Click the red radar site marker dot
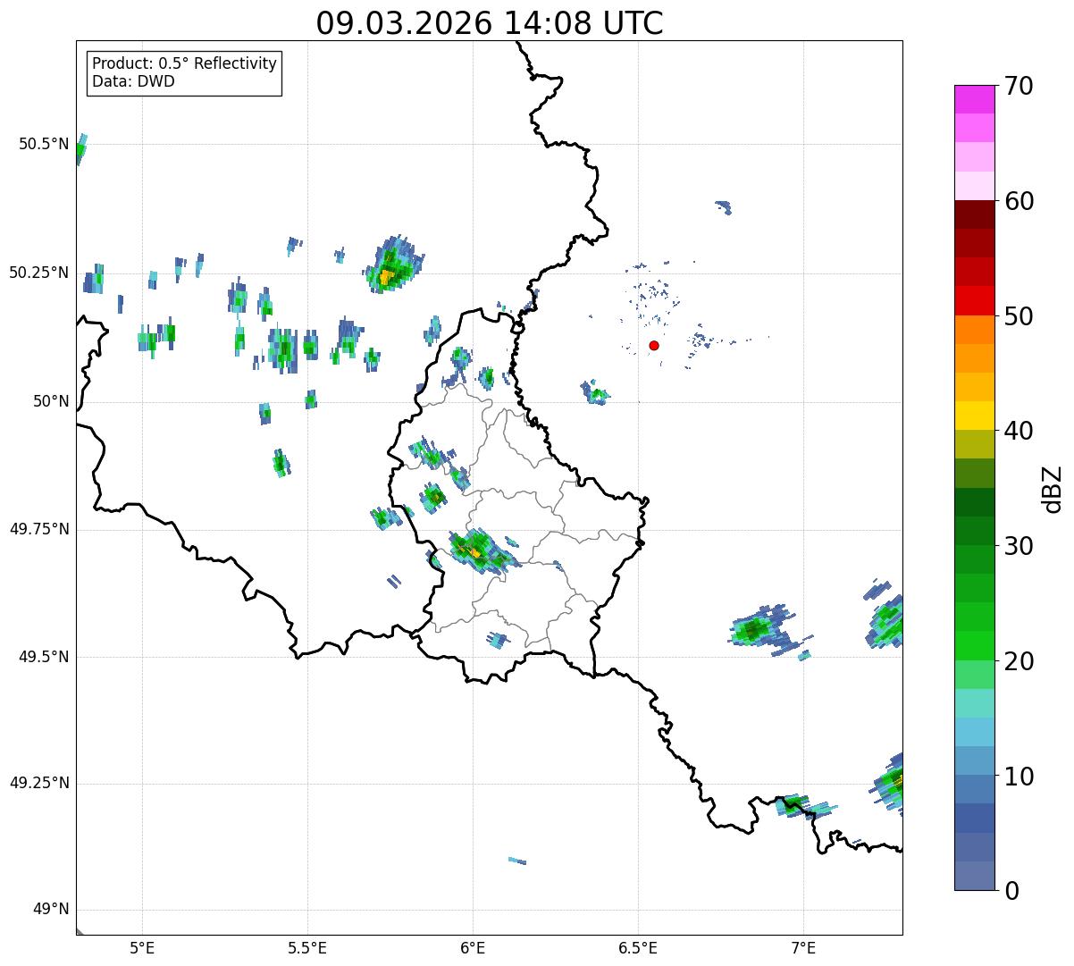Screen dimensions: 1074x966 [654, 345]
